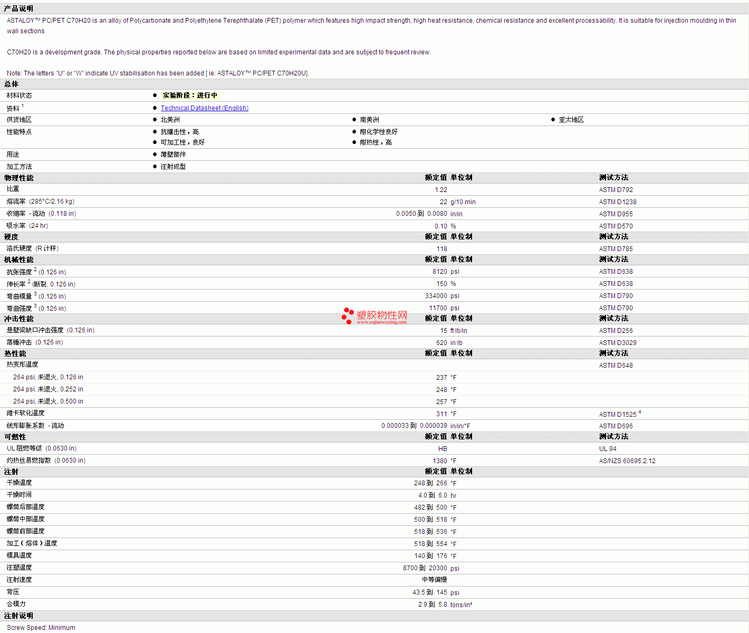
Task: Click the test method 'ASTM D3029'
Action: [618, 343]
